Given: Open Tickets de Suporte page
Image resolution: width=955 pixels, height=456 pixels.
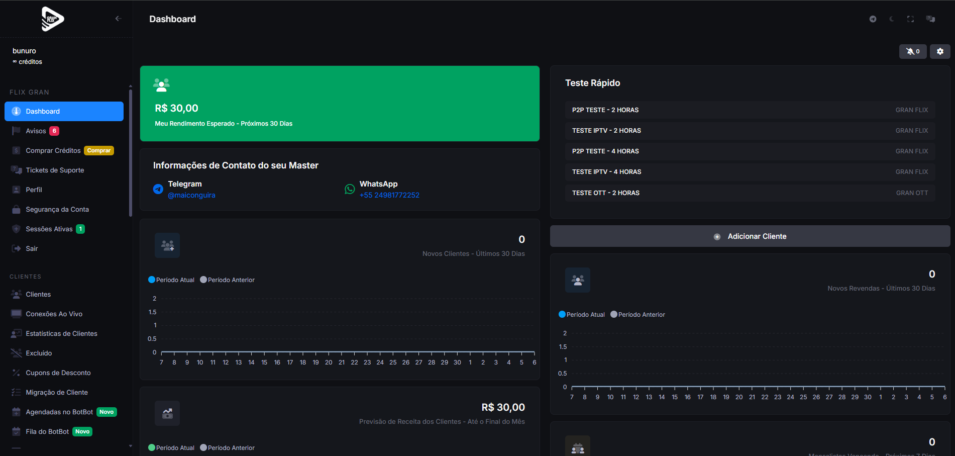Looking at the screenshot, I should pos(55,170).
